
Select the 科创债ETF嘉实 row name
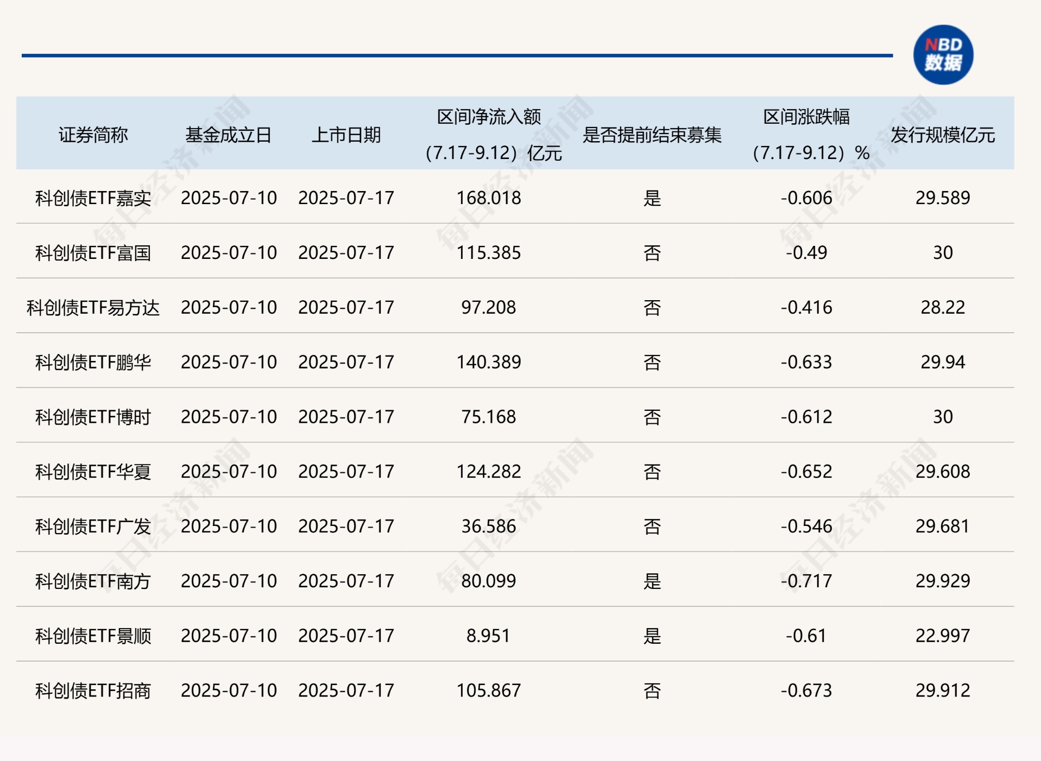(93, 198)
